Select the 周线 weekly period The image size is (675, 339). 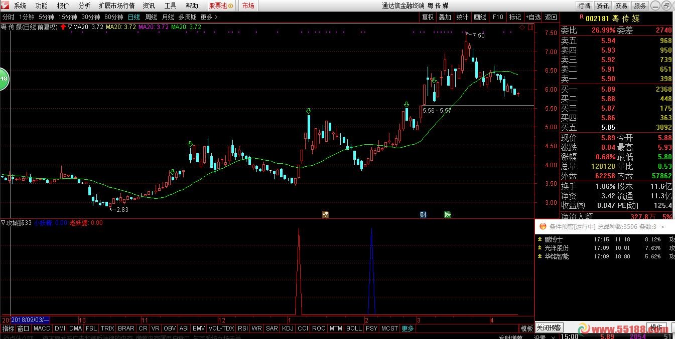tap(151, 17)
